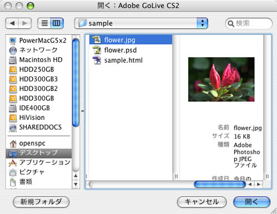This screenshot has width=277, height=214.
Task: Open the アプリケーション folder icon
Action: click(x=13, y=163)
